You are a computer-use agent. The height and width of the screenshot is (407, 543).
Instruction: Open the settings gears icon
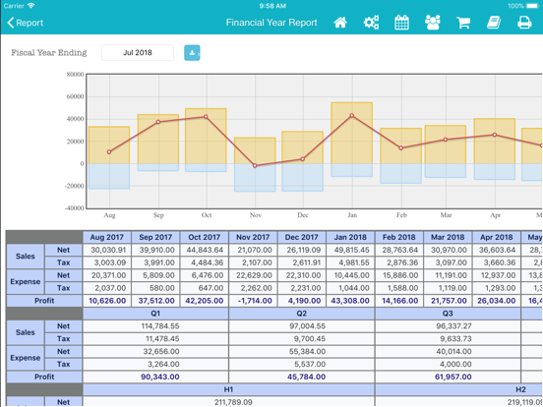pos(371,23)
